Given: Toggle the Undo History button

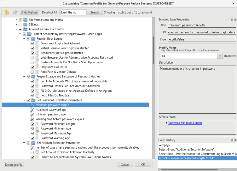Looking at the screenshot, I should [29, 12].
